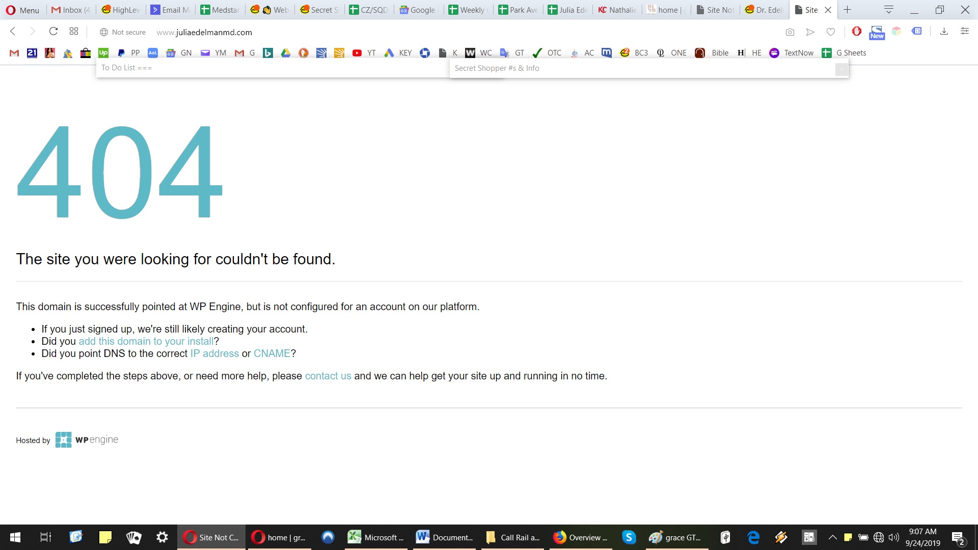Open the Skype icon in taskbar
The image size is (978, 550).
click(629, 537)
